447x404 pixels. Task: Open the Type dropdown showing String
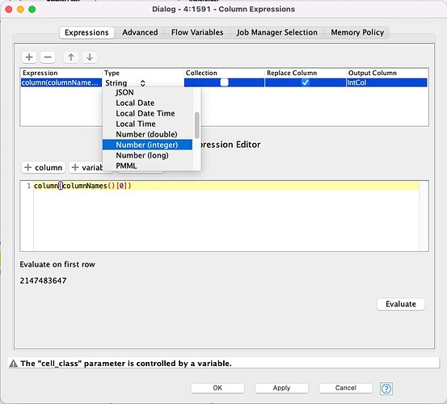[125, 83]
